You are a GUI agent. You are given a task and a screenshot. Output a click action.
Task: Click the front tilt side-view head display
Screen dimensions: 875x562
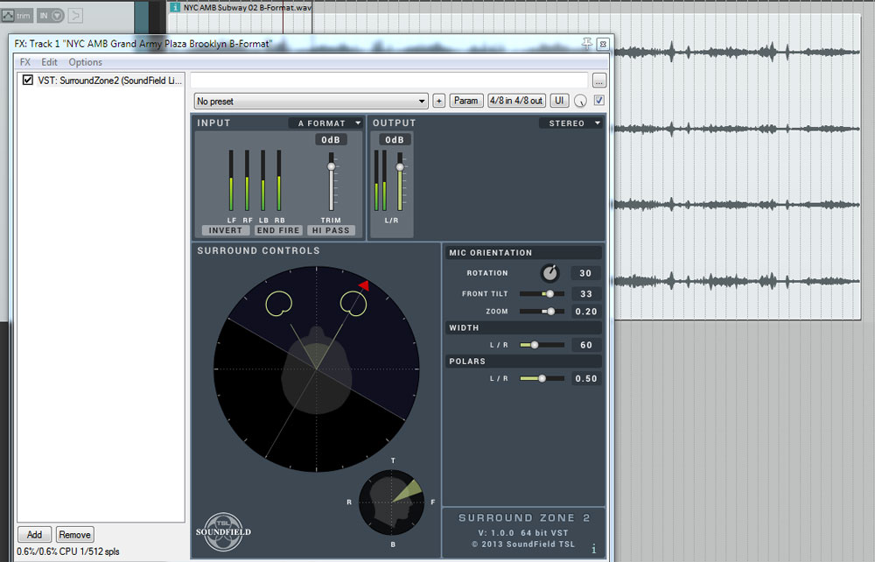tap(391, 502)
